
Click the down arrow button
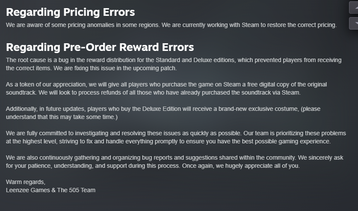[354, 23]
